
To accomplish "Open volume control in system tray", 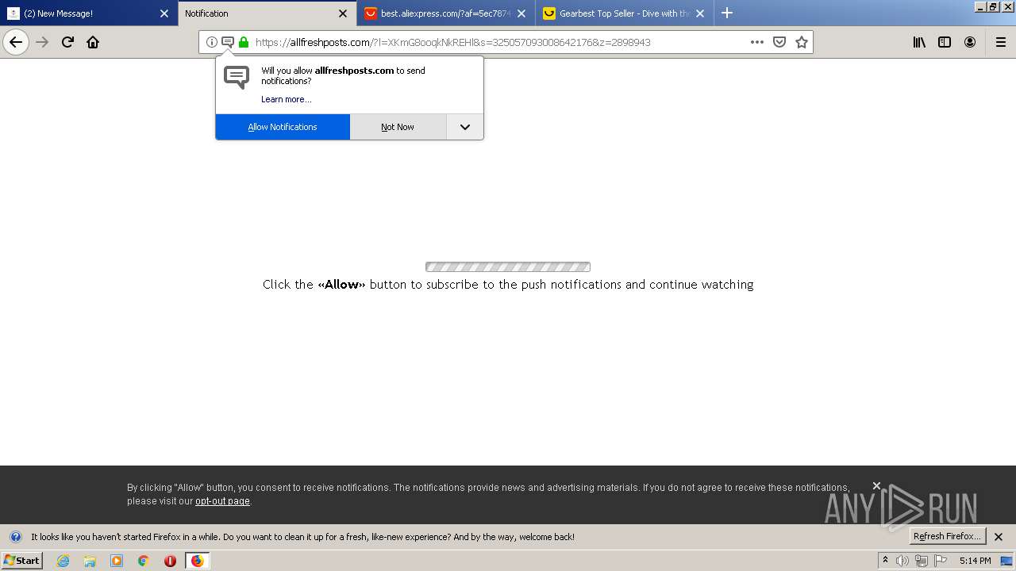I will [902, 561].
